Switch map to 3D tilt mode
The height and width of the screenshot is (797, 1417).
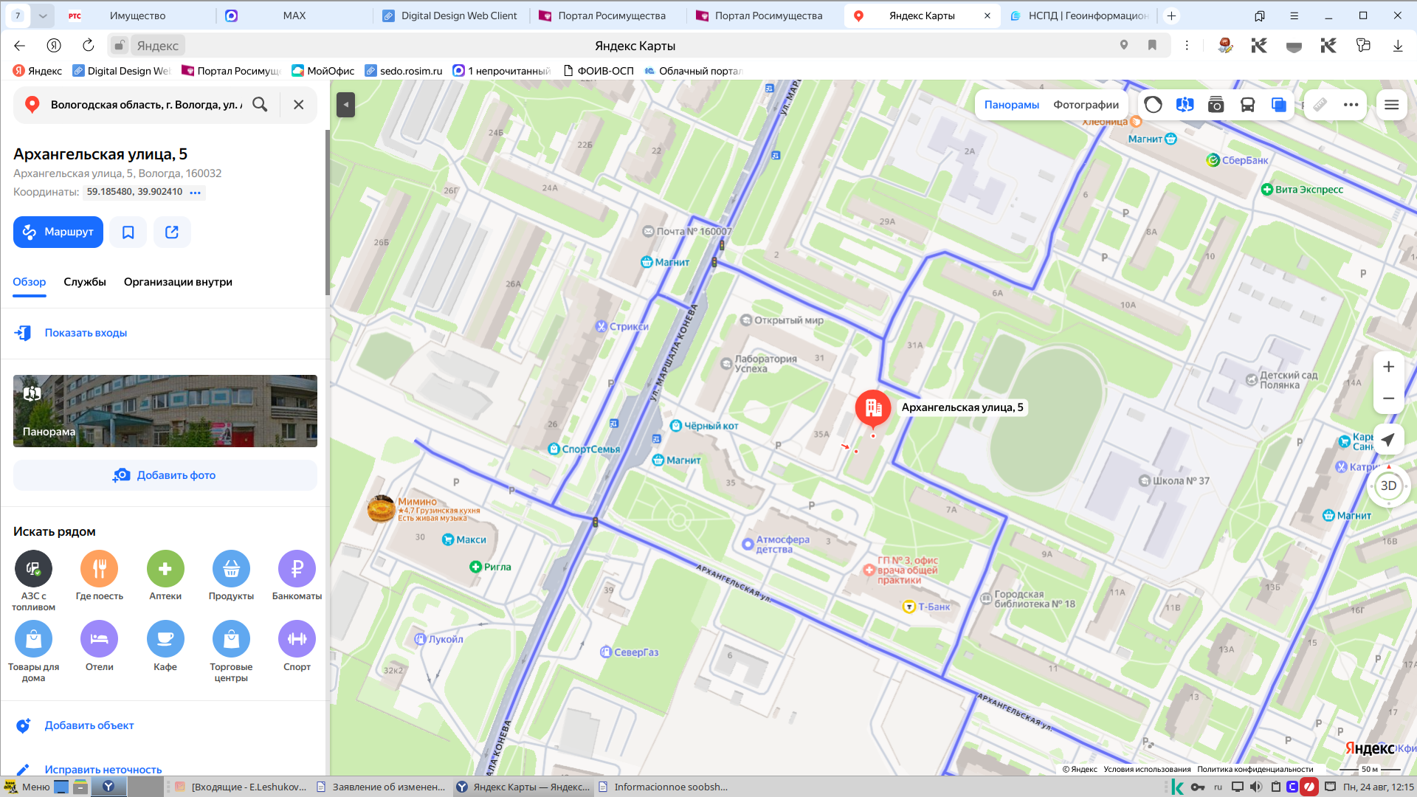point(1388,486)
